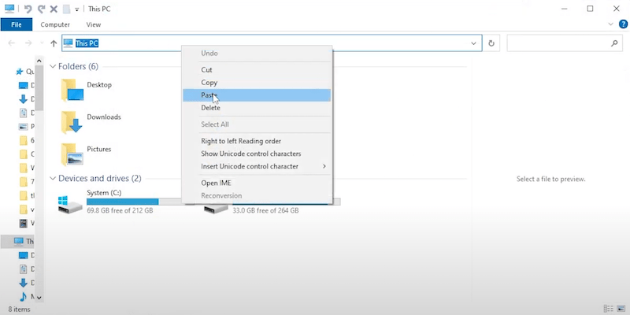Image resolution: width=630 pixels, height=315 pixels.
Task: Click the System (C:) drive name label
Action: [104, 193]
